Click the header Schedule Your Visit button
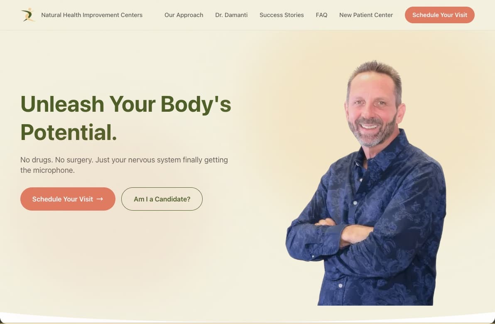The width and height of the screenshot is (495, 324). pos(439,15)
